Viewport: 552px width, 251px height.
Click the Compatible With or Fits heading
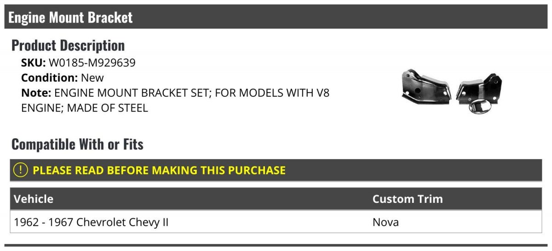77,145
